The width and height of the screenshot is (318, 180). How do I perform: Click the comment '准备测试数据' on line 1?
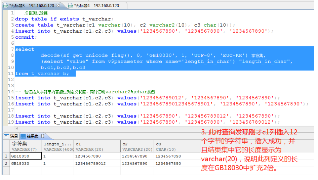coord(36,13)
